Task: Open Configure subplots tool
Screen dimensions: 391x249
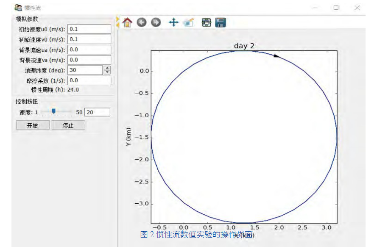Action: 206,22
